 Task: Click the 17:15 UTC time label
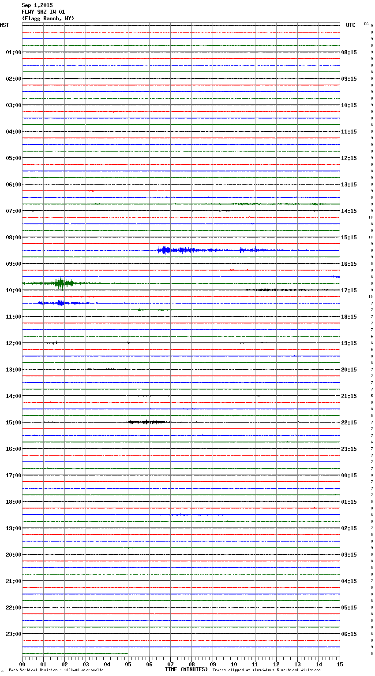[x=349, y=290]
